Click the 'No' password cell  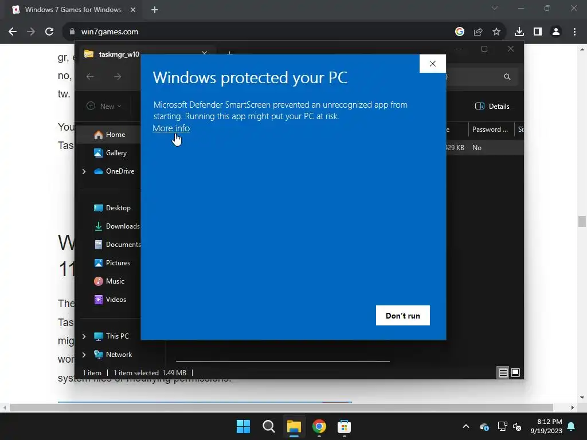pos(476,148)
